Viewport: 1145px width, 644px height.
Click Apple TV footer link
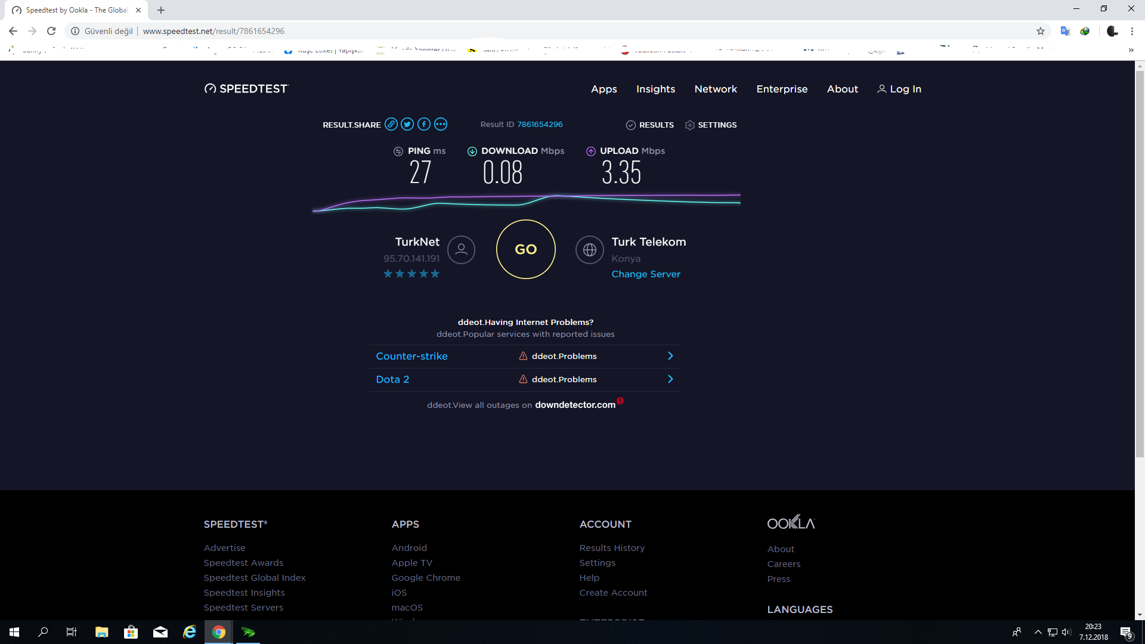click(x=412, y=563)
